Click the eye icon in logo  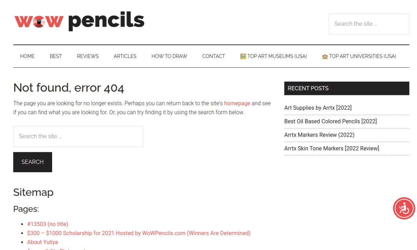click(x=39, y=22)
